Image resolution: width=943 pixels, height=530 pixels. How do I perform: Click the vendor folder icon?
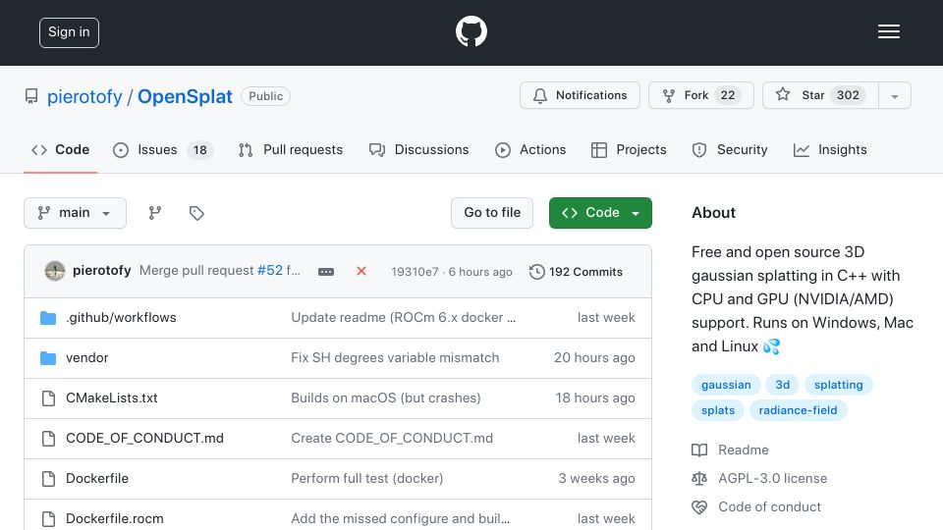coord(48,358)
